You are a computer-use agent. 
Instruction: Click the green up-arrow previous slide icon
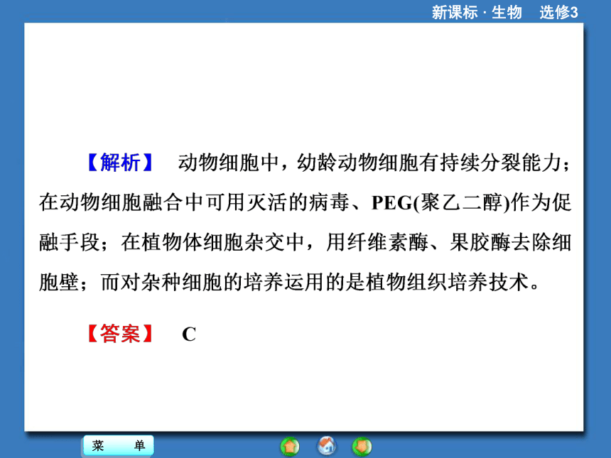pos(290,447)
